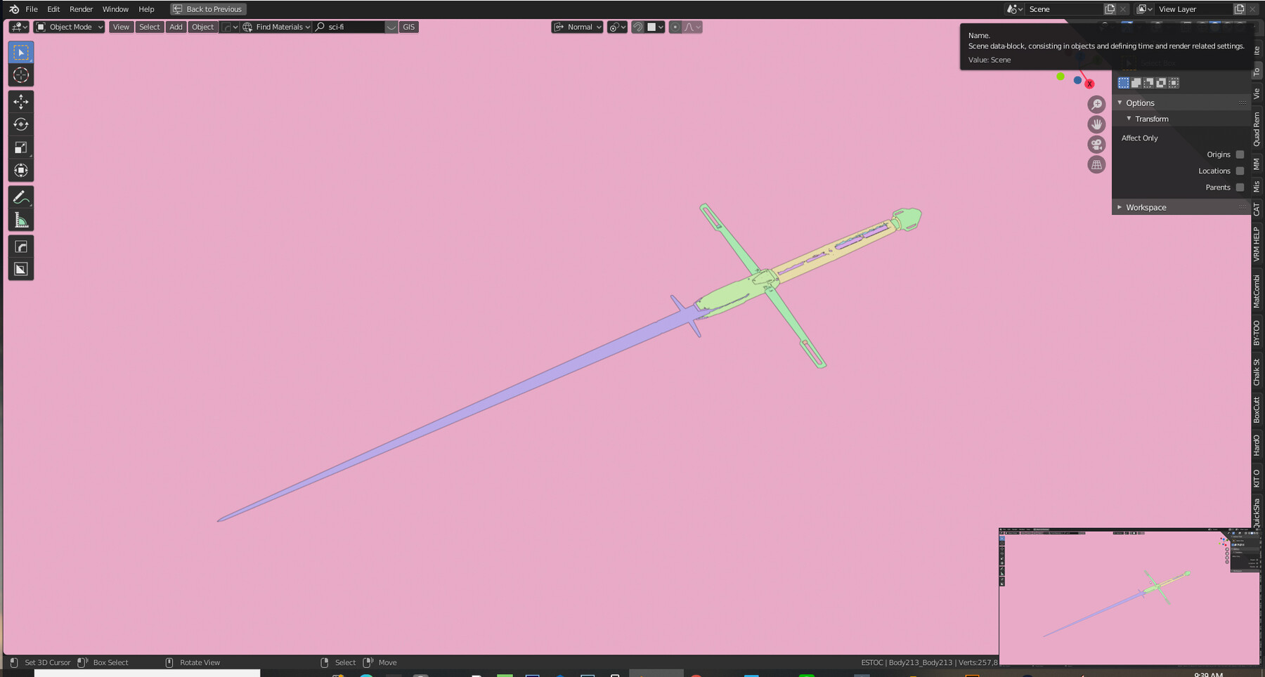Open the Render menu

80,9
